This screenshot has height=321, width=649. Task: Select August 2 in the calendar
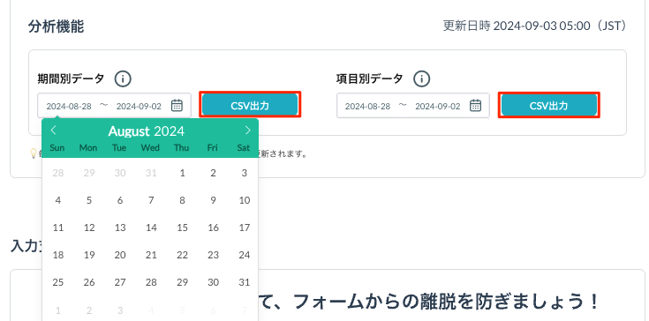[213, 173]
